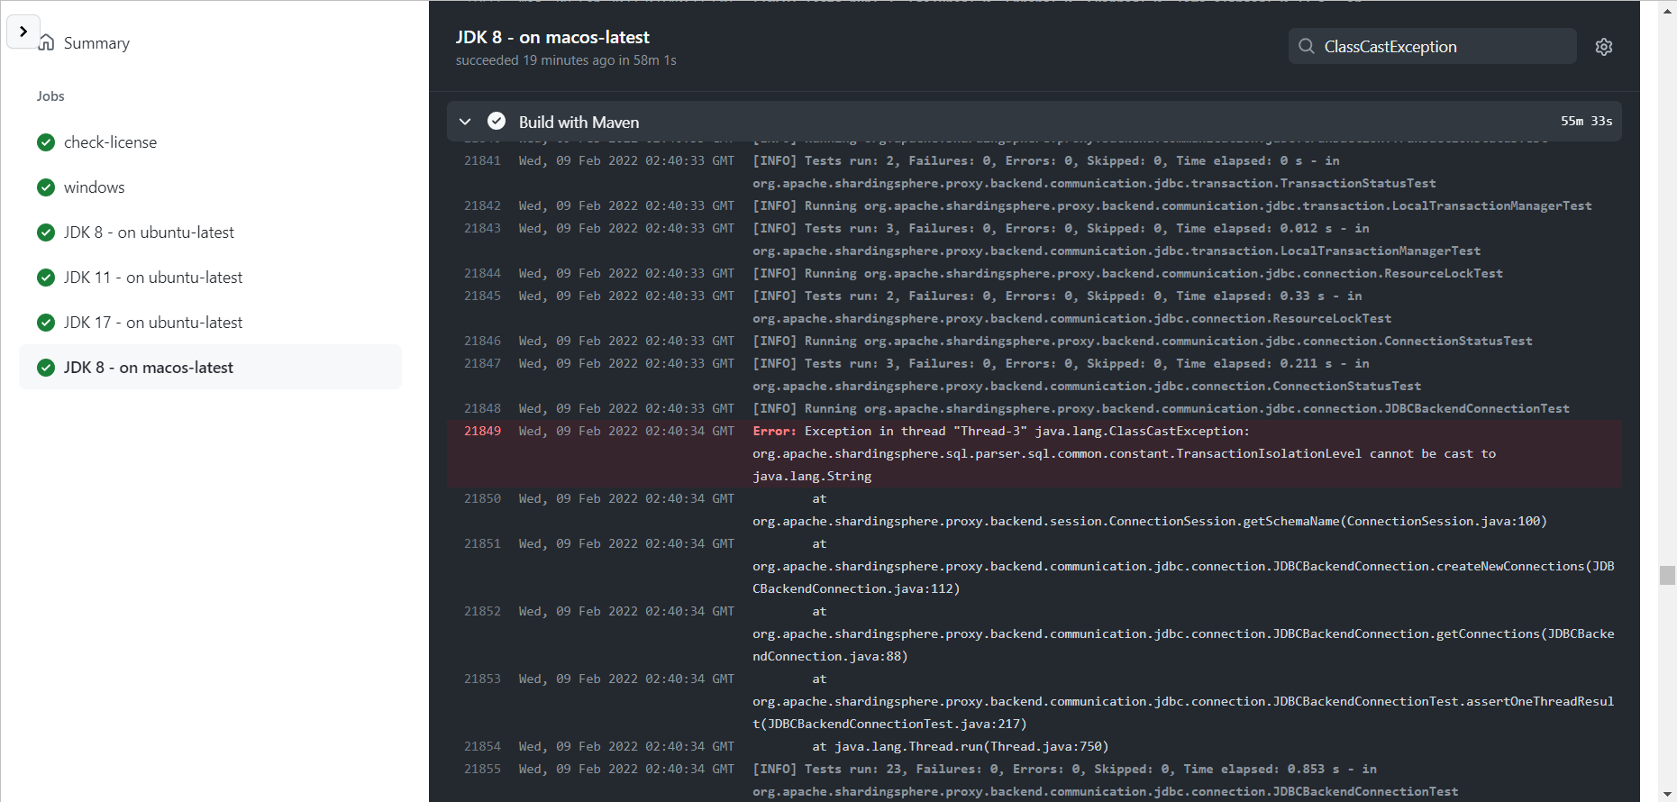
Task: Click log line number 21850
Action: [x=482, y=498]
